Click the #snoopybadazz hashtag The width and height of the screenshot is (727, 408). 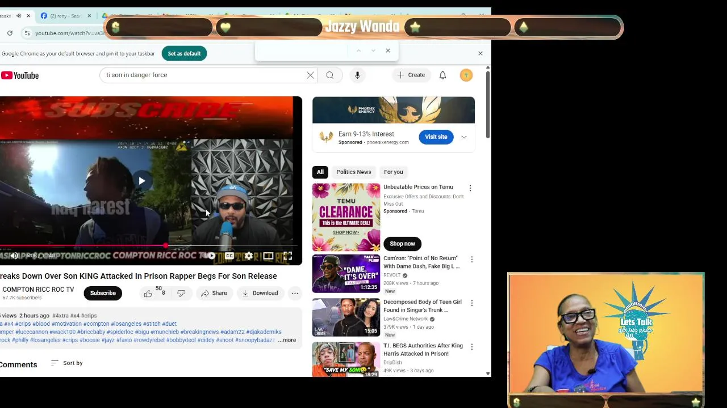(255, 340)
